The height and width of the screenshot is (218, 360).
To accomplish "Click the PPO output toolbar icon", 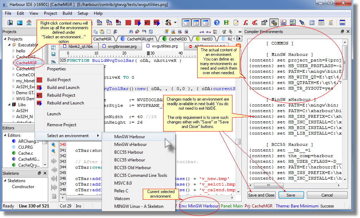I will point(109,22).
